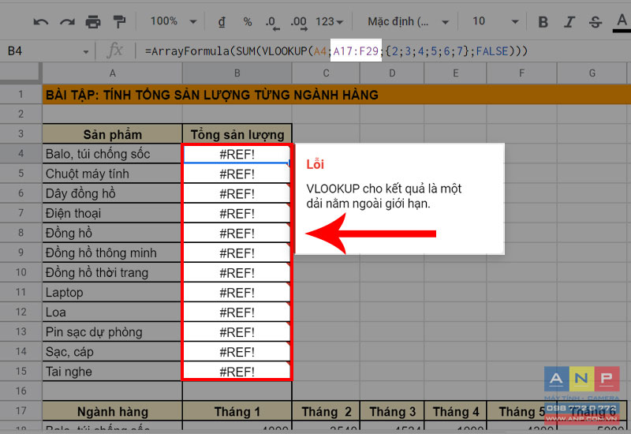Click the Sản phẩm header cell
This screenshot has width=631, height=434.
[x=112, y=134]
